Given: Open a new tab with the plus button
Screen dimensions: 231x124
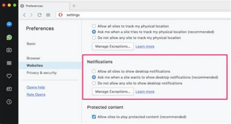Looking at the screenshot, I should tap(74, 6).
